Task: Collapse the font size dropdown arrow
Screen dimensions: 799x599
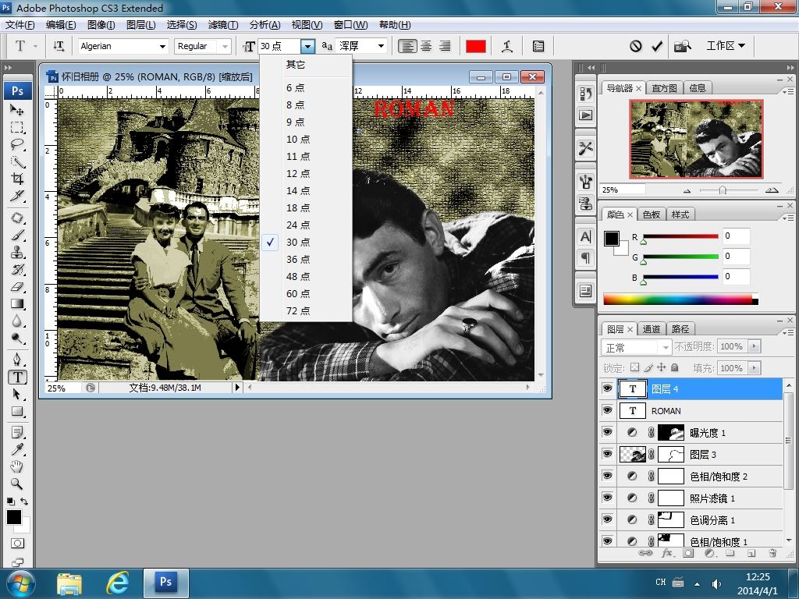Action: point(307,46)
